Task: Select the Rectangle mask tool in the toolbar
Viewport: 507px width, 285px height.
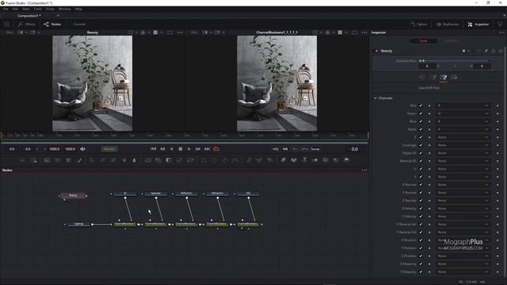Action: [x=204, y=160]
